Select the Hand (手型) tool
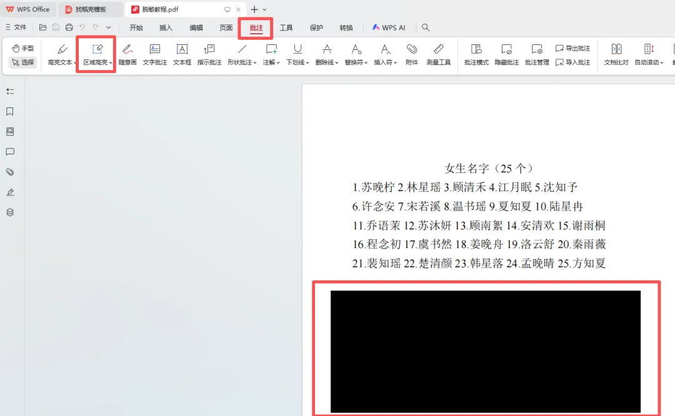 click(x=22, y=48)
